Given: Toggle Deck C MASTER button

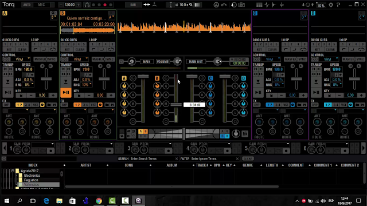Looking at the screenshot, I should pos(290,60).
